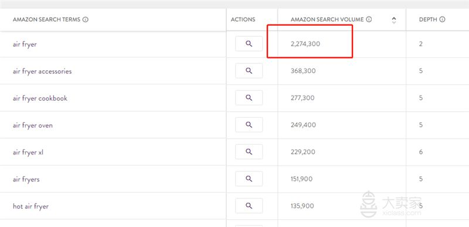Open info icon beside Amazon Search Volume
Image resolution: width=469 pixels, height=227 pixels.
[x=369, y=19]
